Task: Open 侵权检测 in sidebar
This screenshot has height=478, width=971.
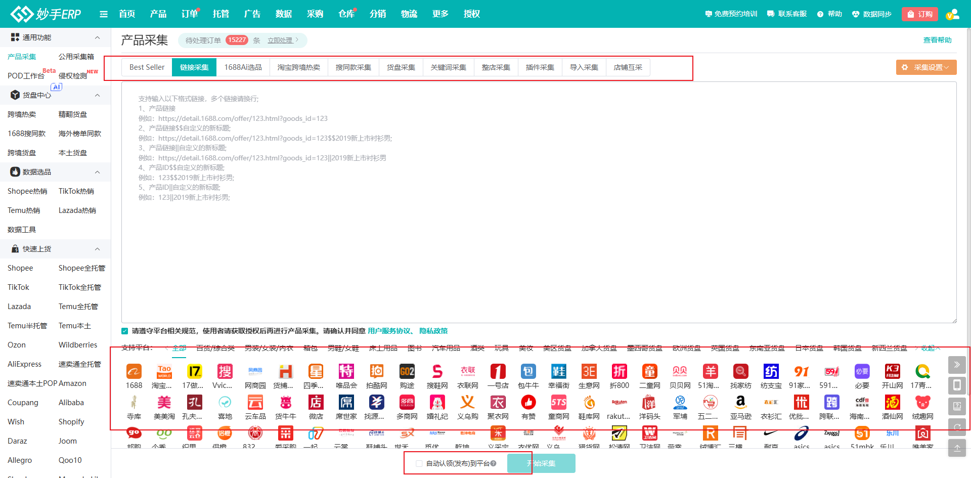Action: pyautogui.click(x=73, y=76)
